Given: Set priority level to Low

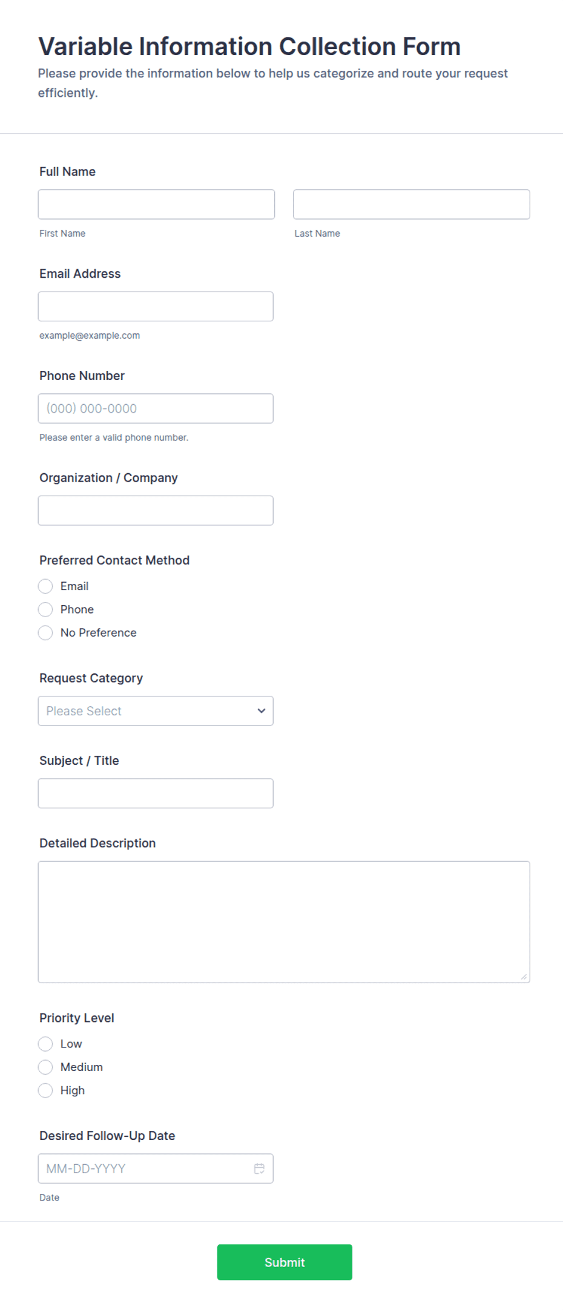Looking at the screenshot, I should tap(45, 1044).
